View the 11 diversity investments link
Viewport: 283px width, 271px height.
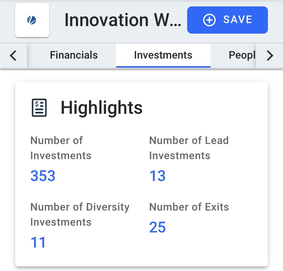click(38, 242)
